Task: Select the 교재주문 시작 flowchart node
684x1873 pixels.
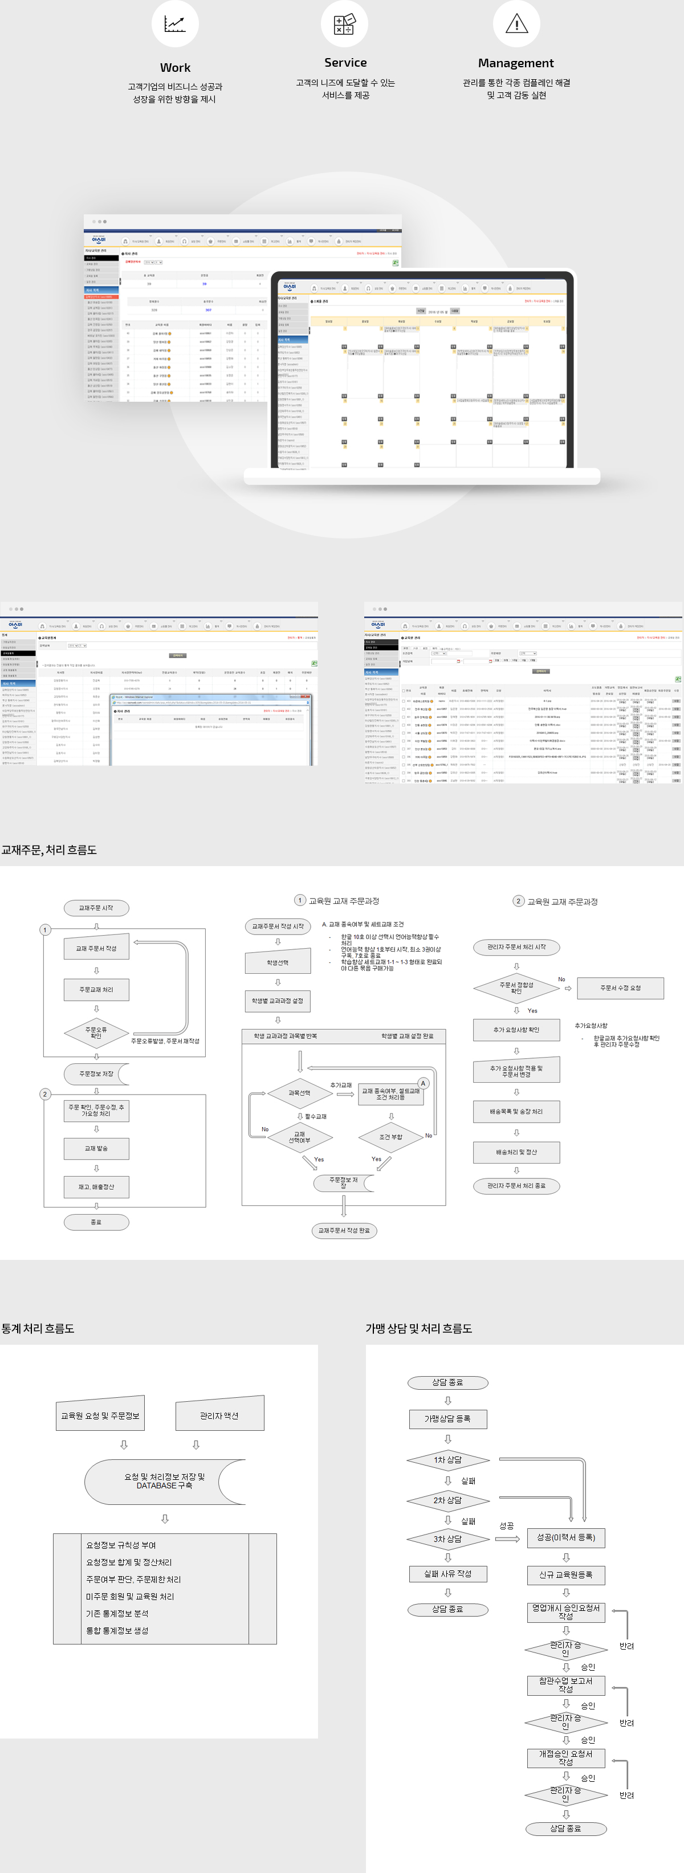Action: pyautogui.click(x=96, y=907)
